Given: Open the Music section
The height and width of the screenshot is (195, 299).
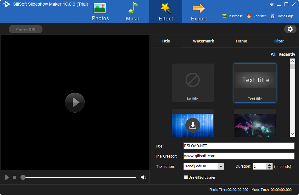Looking at the screenshot, I should [133, 12].
